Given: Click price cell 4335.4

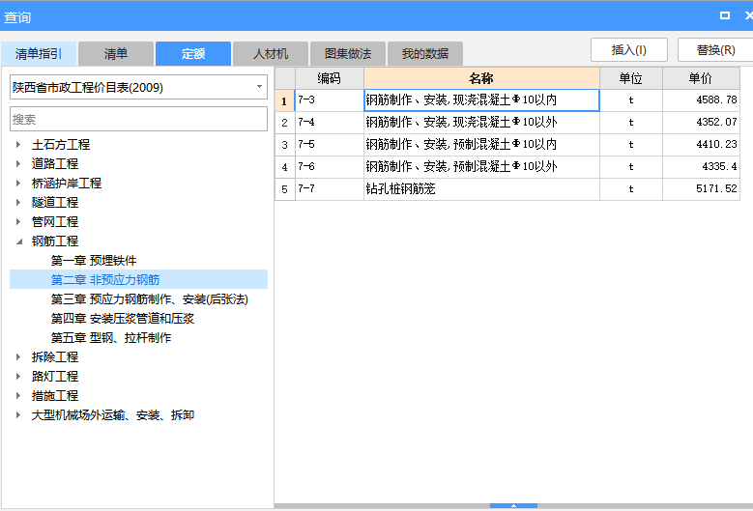Looking at the screenshot, I should click(x=701, y=167).
